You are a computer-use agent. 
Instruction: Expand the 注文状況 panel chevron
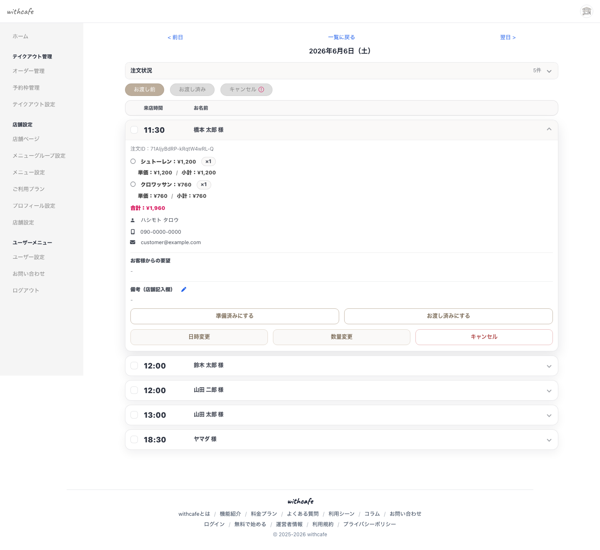coord(549,71)
